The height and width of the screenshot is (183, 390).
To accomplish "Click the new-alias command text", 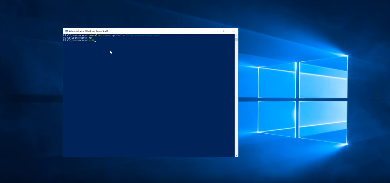I will [95, 36].
